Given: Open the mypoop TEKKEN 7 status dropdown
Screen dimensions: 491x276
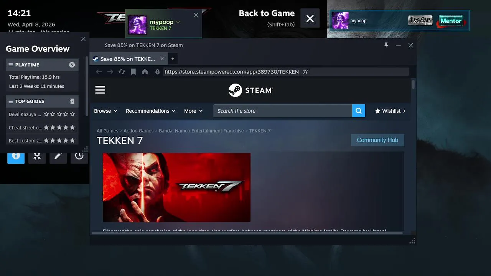Looking at the screenshot, I should click(x=178, y=22).
